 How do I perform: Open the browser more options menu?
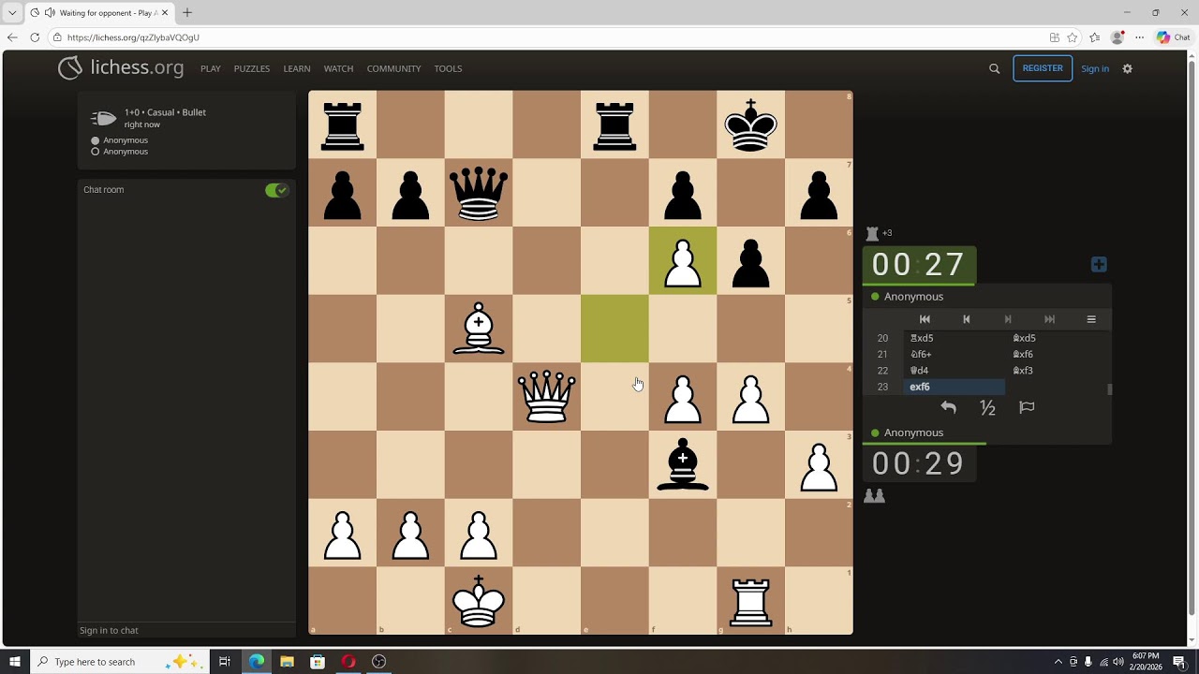point(1139,37)
